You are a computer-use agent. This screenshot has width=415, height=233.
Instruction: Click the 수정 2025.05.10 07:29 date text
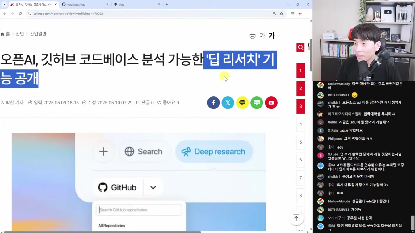tap(107, 103)
